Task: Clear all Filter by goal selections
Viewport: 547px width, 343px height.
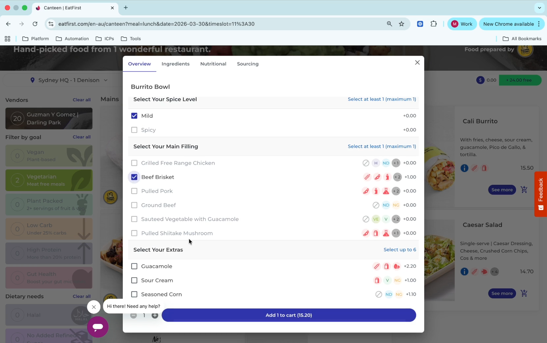Action: (x=82, y=137)
